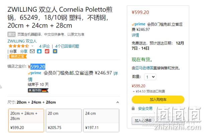Open the ZWILLING 双立人 brand link
The height and width of the screenshot is (133, 204).
click(x=22, y=41)
